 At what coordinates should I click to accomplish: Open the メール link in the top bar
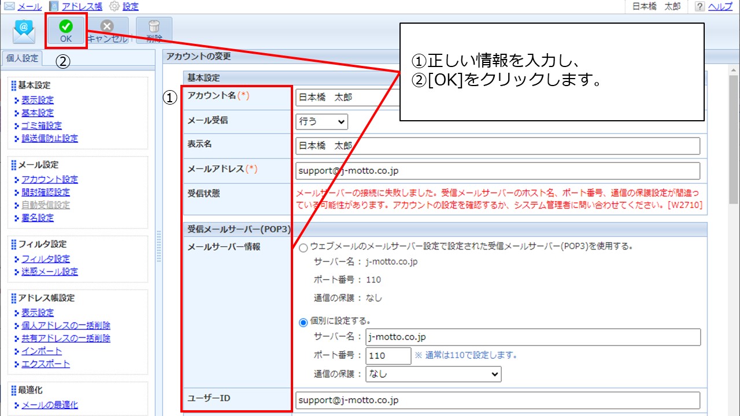coord(29,7)
